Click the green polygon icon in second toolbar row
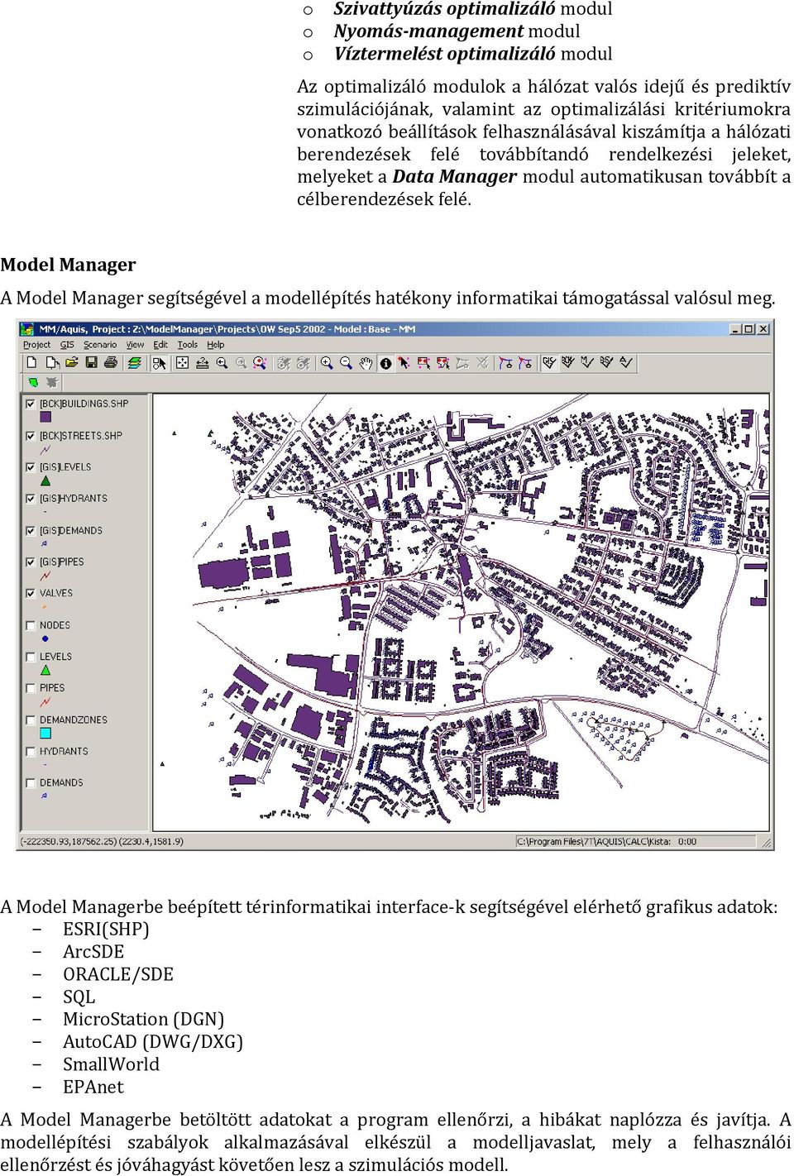Screen dimensions: 794x1176 (33, 382)
